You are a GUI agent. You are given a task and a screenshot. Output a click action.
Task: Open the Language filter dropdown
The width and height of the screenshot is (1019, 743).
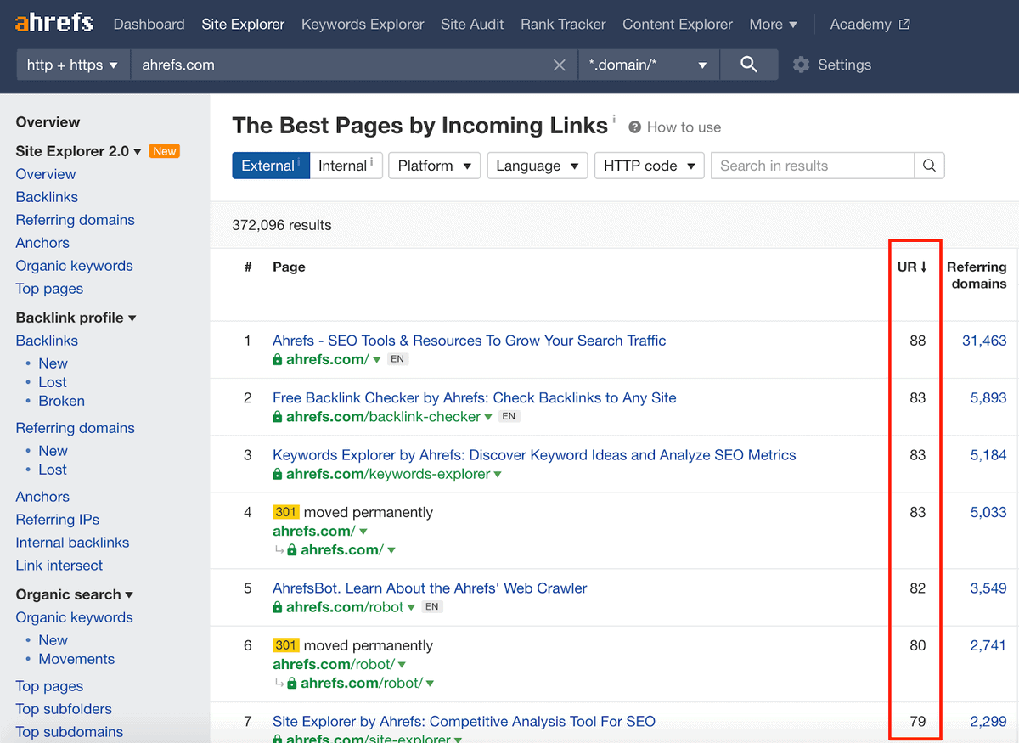click(537, 166)
